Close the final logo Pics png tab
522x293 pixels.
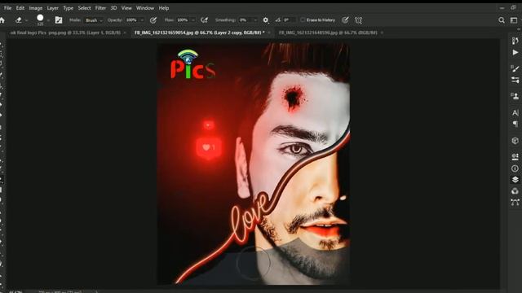(x=125, y=33)
